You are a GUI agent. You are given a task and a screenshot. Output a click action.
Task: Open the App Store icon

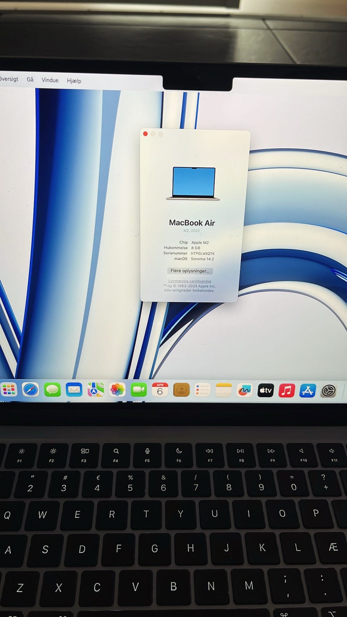coord(308,391)
